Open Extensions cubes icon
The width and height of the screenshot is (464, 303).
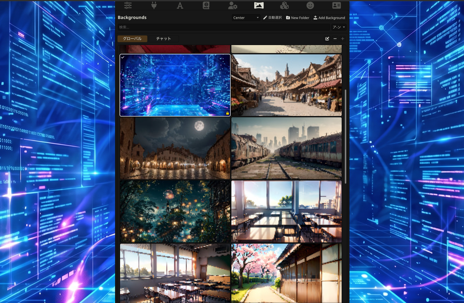pos(285,5)
